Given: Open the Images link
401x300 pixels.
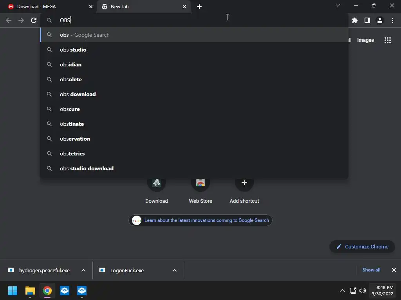Looking at the screenshot, I should pyautogui.click(x=365, y=40).
